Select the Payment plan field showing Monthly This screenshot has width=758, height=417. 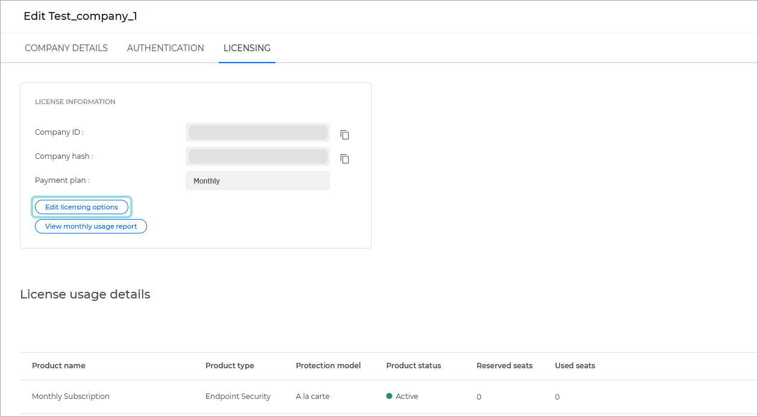257,180
